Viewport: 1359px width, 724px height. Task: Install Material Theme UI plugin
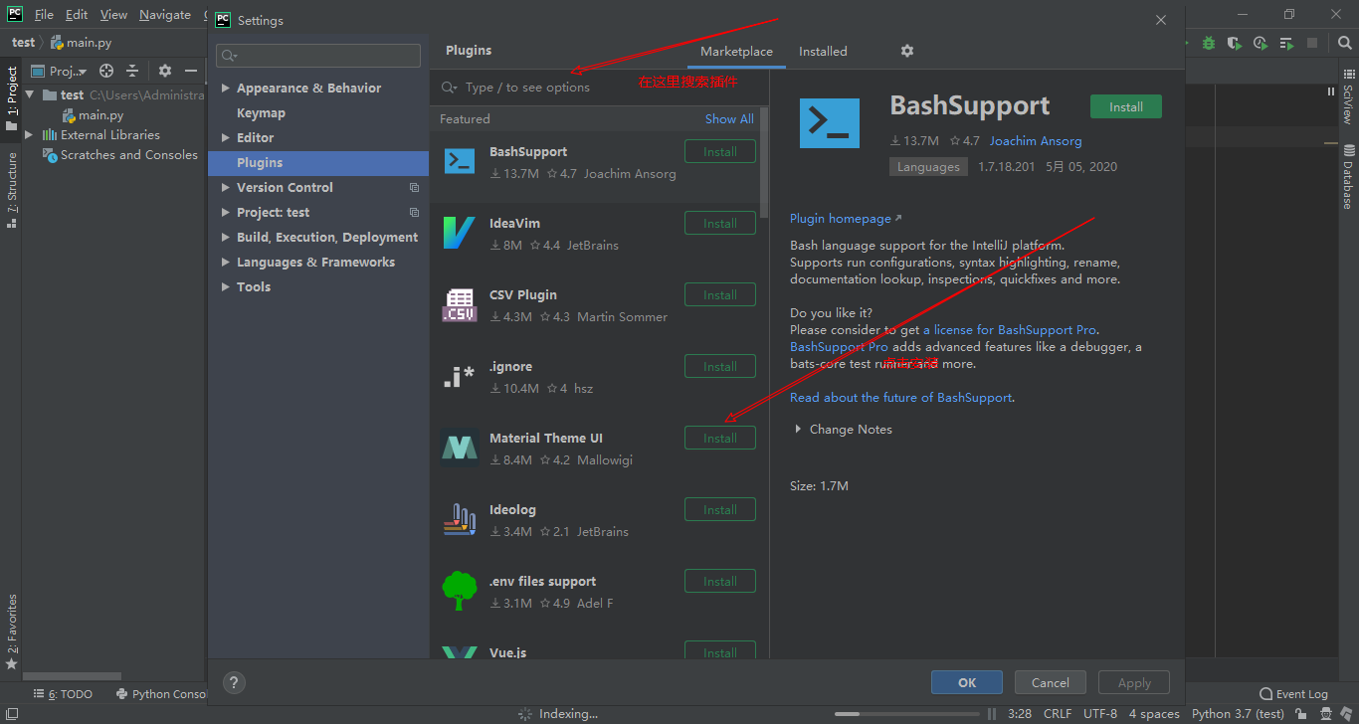pyautogui.click(x=720, y=439)
